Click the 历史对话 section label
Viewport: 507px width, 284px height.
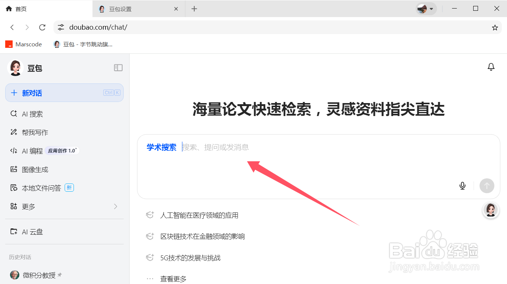[20, 257]
